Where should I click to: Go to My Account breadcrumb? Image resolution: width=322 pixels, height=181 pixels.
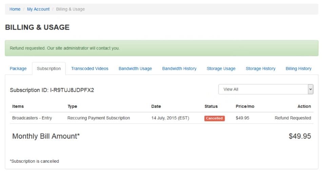click(x=38, y=9)
